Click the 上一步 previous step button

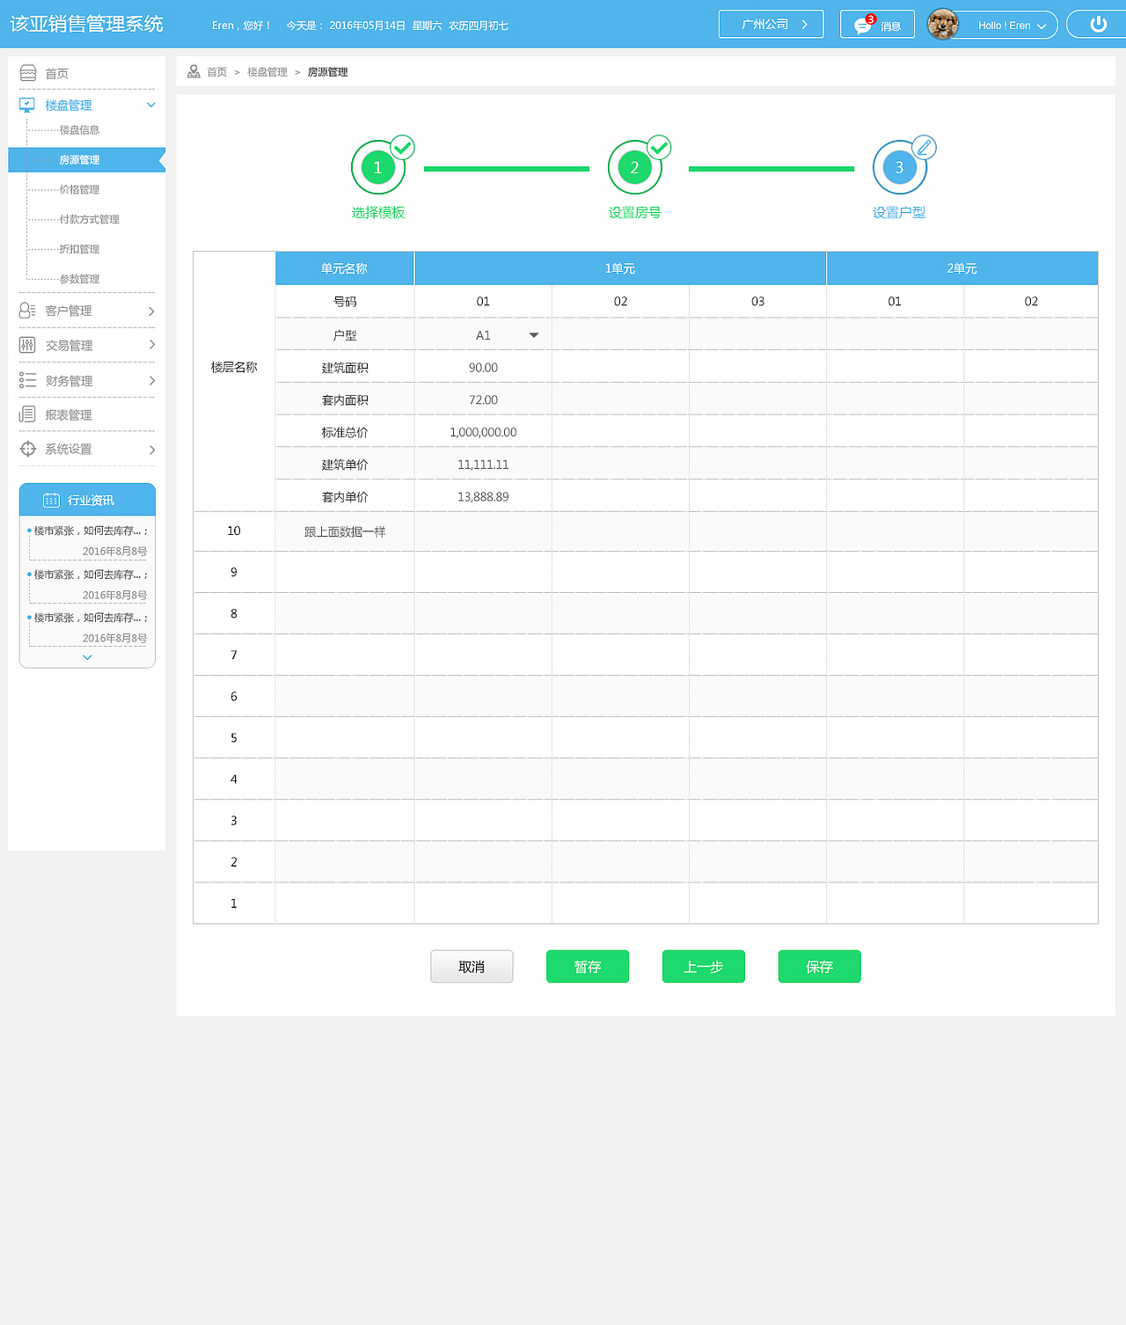(704, 966)
